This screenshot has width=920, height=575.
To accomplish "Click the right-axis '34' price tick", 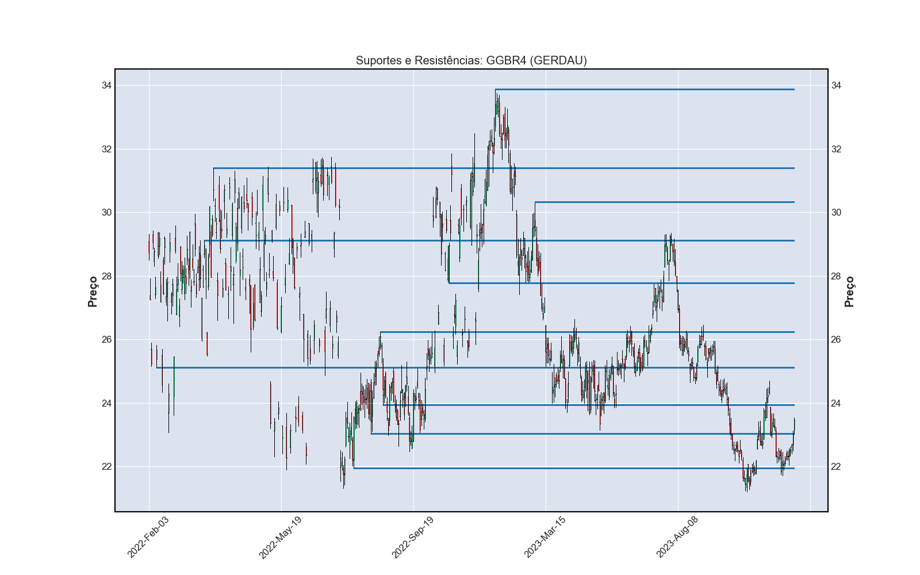I will click(x=836, y=86).
